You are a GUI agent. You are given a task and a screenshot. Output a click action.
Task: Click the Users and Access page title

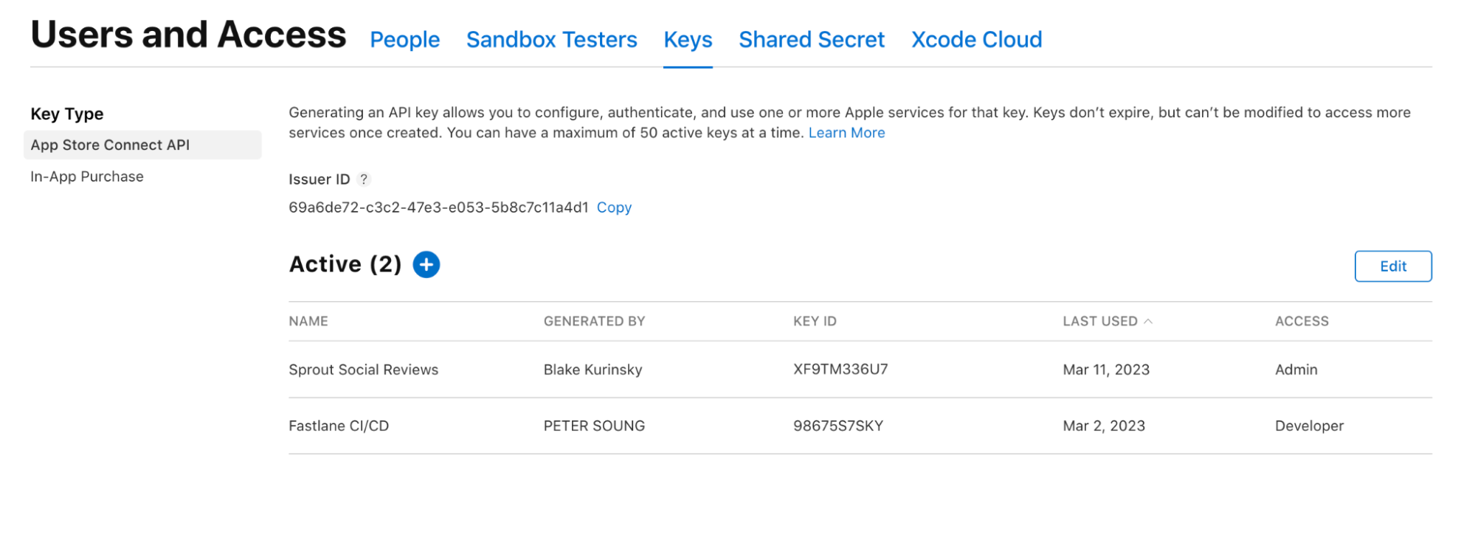(x=188, y=34)
